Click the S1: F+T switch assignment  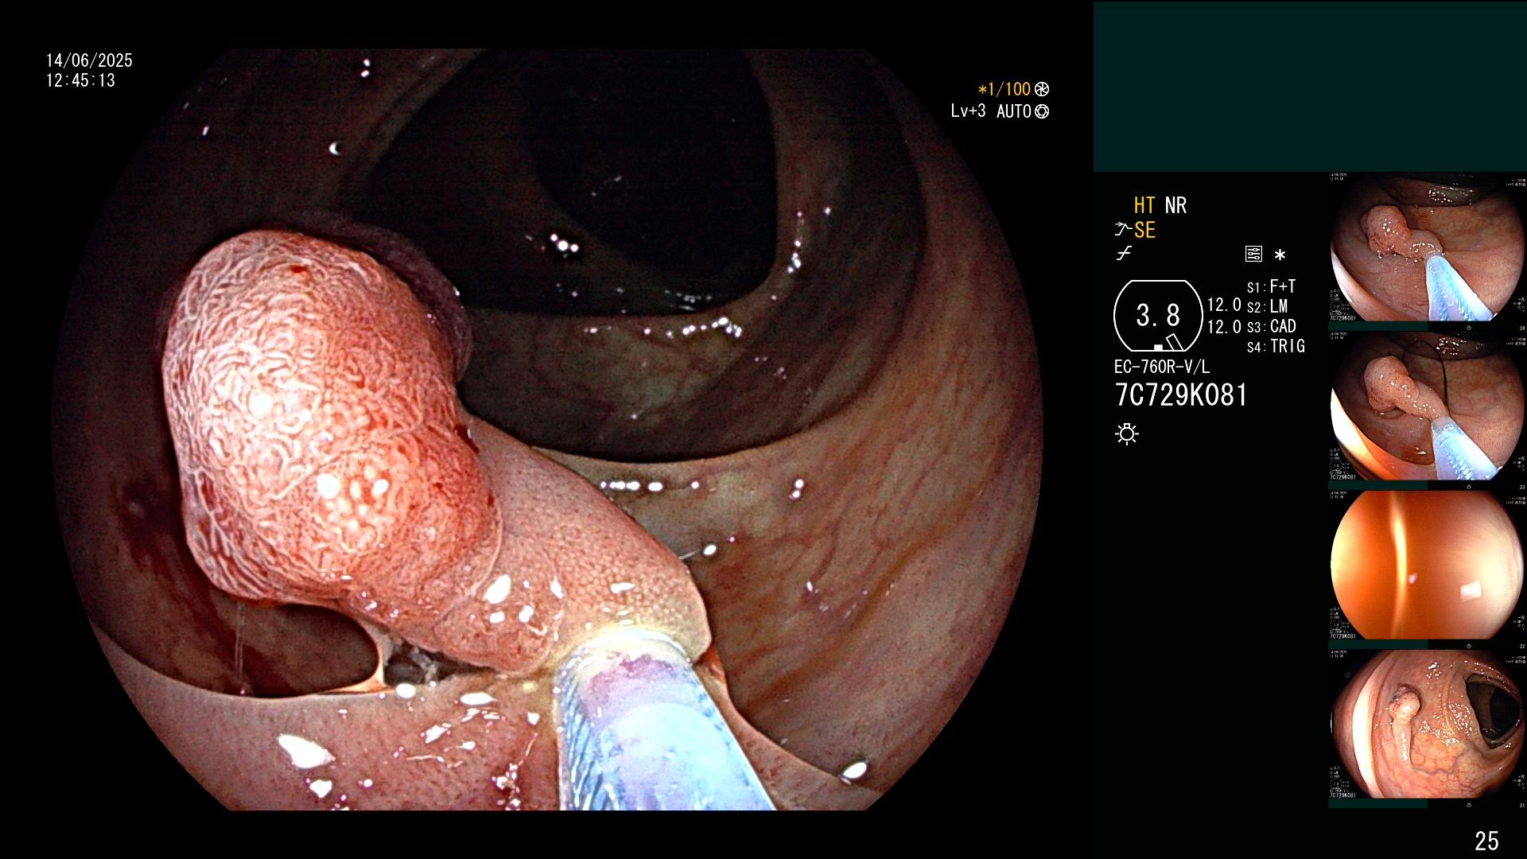pyautogui.click(x=1272, y=286)
